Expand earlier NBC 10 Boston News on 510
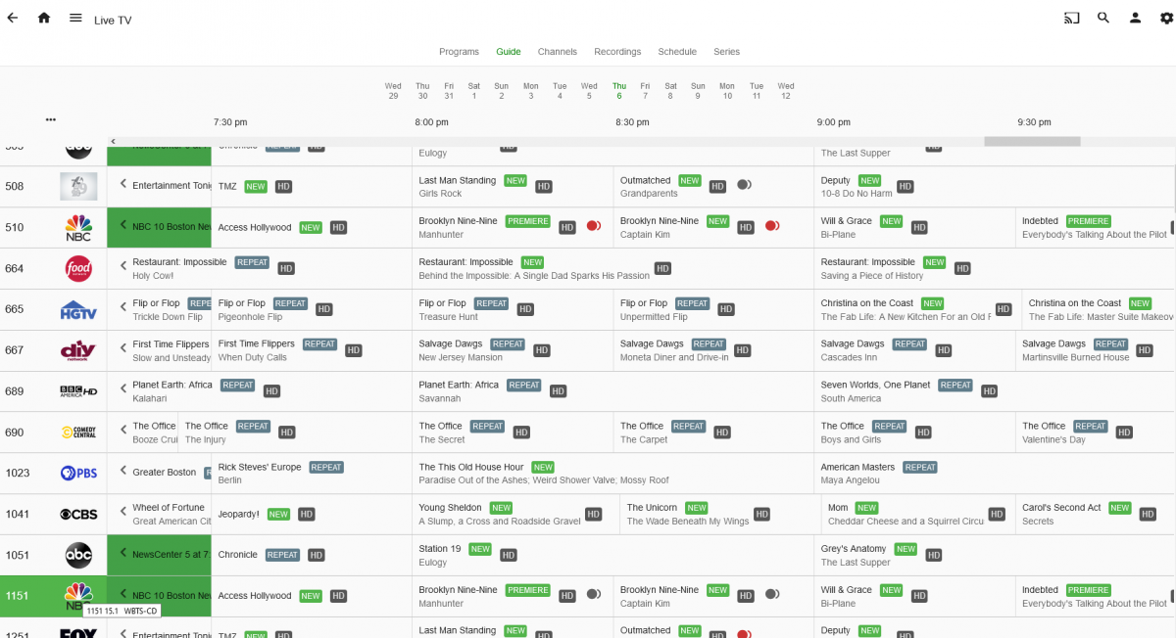1176x638 pixels. pyautogui.click(x=123, y=225)
